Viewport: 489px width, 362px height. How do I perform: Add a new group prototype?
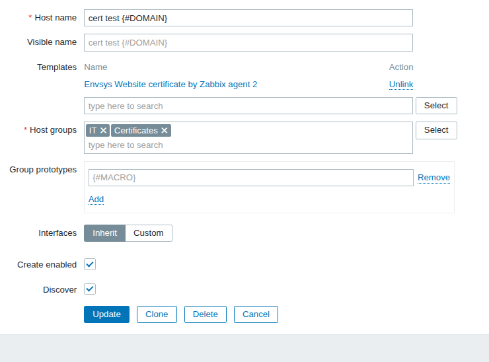pos(96,199)
